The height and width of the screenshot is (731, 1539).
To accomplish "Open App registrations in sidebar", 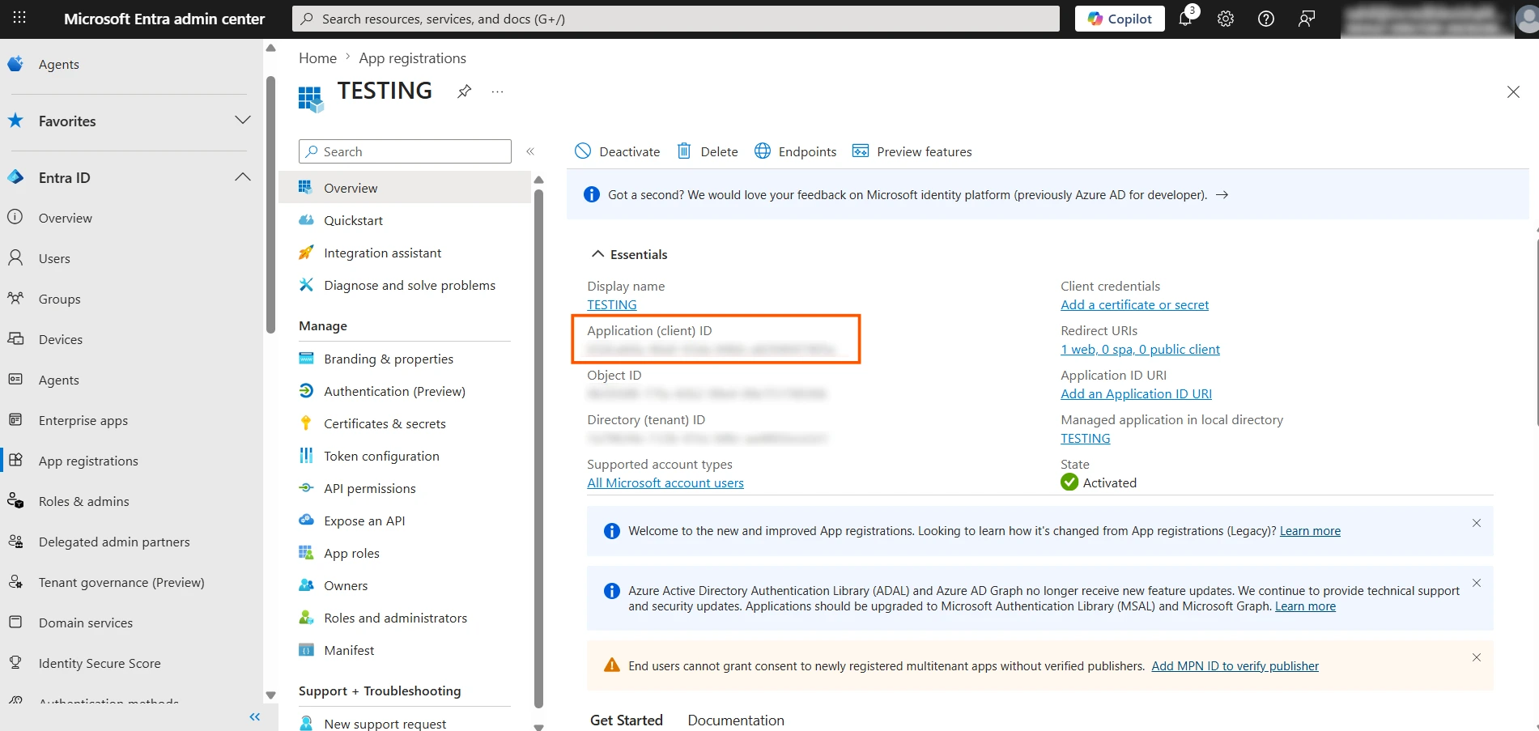I will click(88, 461).
